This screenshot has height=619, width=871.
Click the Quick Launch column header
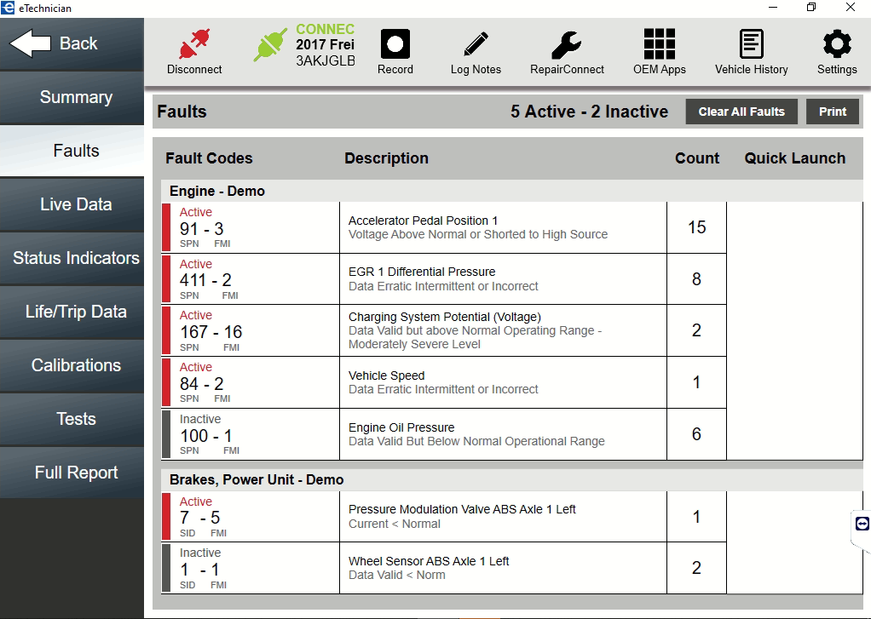(x=794, y=158)
